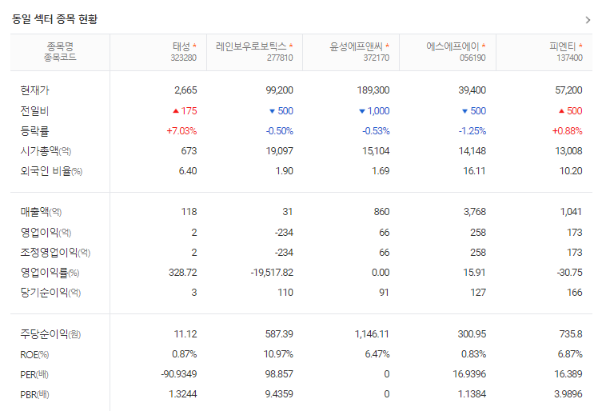Click the 영업이익률 row label
Screen dimensions: 598x411
(x=50, y=273)
